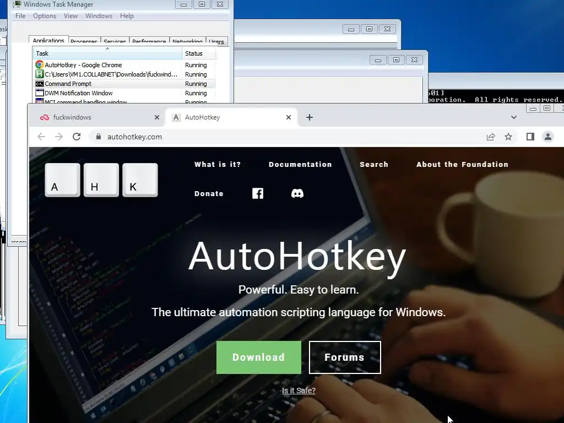Open Search nav link
Image resolution: width=564 pixels, height=423 pixels.
click(374, 164)
